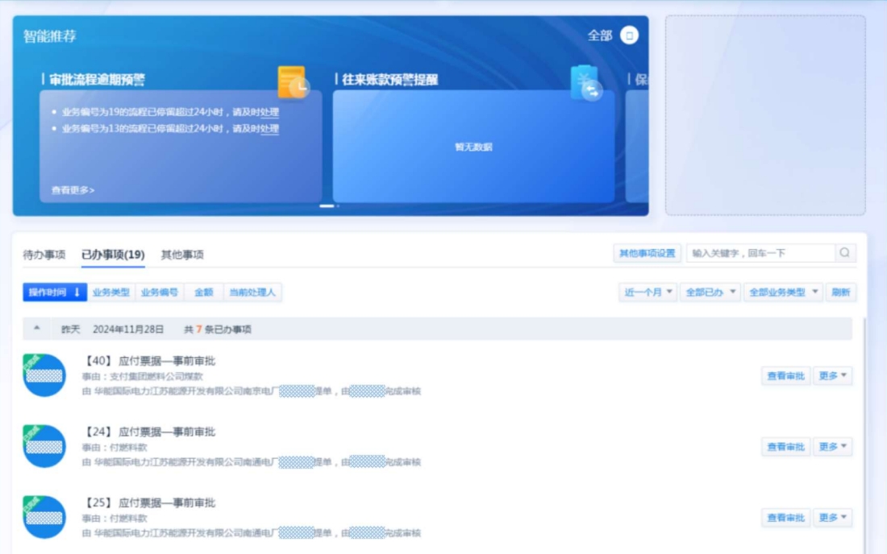
Task: Open the 全部业务类型 dropdown
Action: (783, 293)
